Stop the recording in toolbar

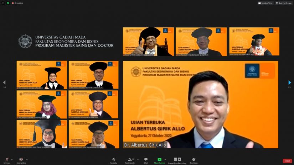pos(179,159)
